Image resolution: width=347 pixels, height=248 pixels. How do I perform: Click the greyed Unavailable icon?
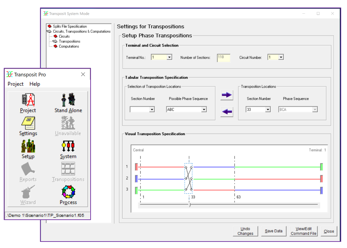tap(68, 123)
